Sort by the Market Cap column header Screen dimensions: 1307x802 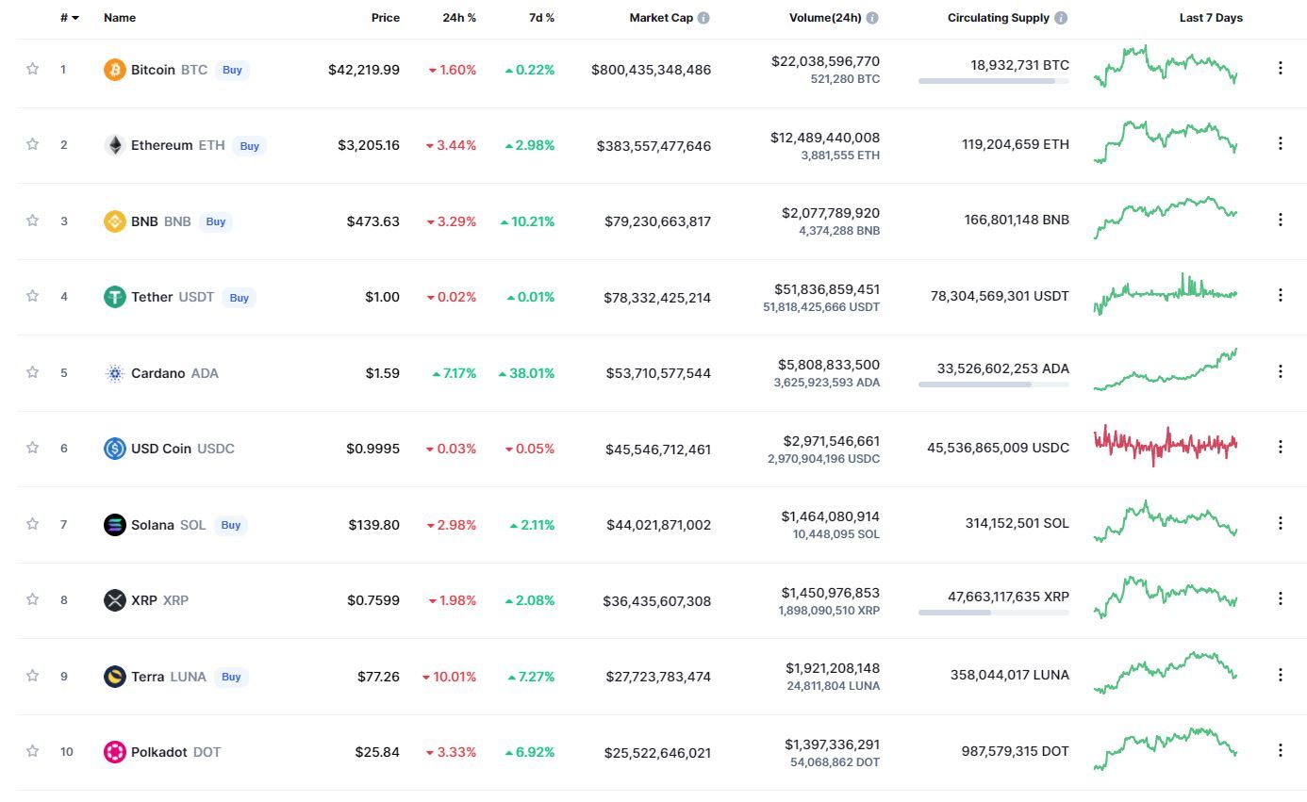tap(661, 18)
